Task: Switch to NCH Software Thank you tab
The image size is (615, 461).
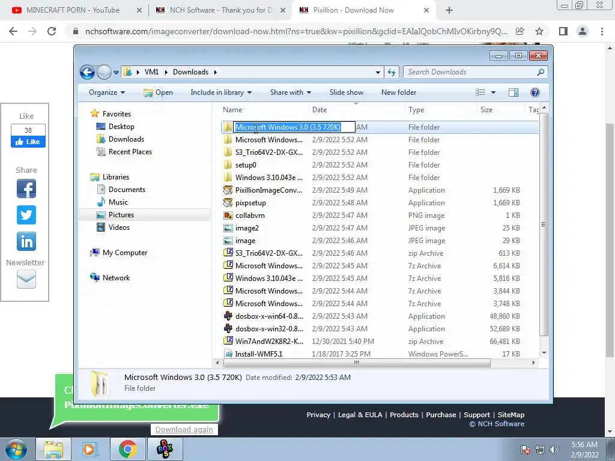Action: 220,10
